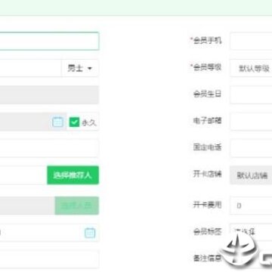Click the 固定电话 label

208,147
